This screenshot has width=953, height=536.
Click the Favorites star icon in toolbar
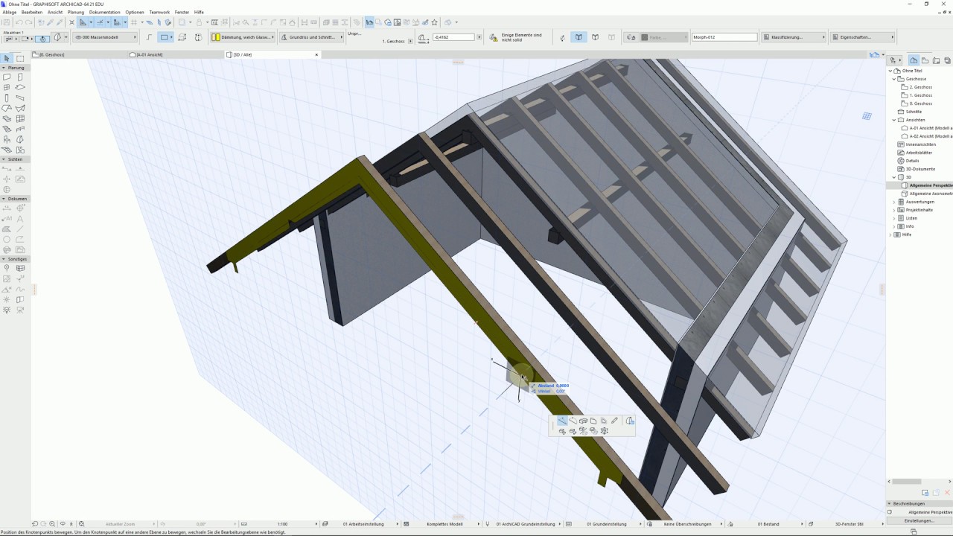435,22
